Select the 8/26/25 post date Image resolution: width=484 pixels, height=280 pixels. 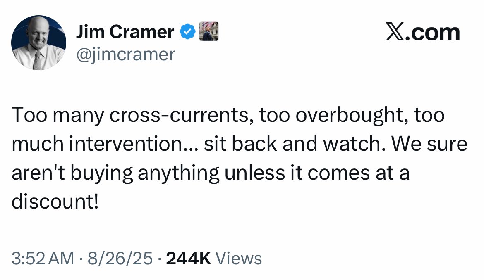(120, 259)
